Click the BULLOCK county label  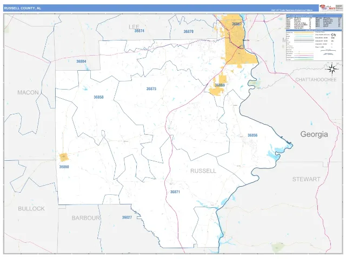(x=31, y=209)
